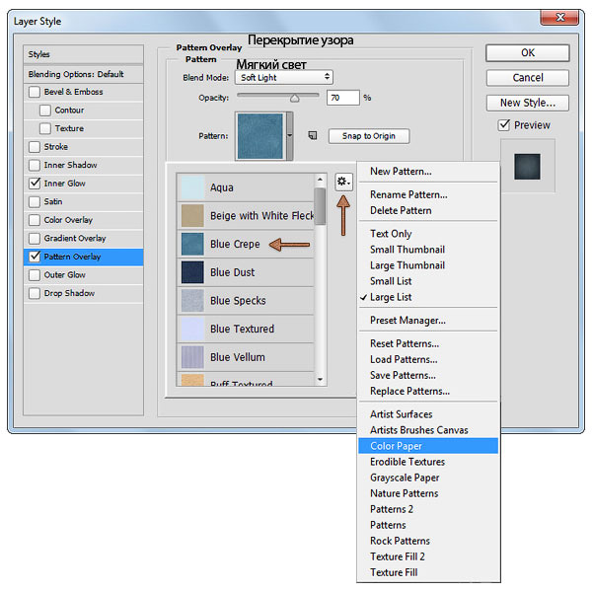Click the pattern list scroll down arrow
This screenshot has width=592, height=592.
pos(320,380)
